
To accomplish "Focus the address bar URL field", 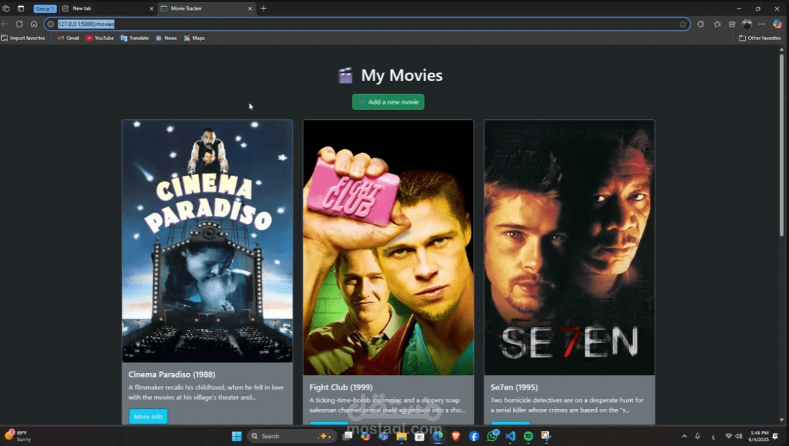I will [367, 24].
